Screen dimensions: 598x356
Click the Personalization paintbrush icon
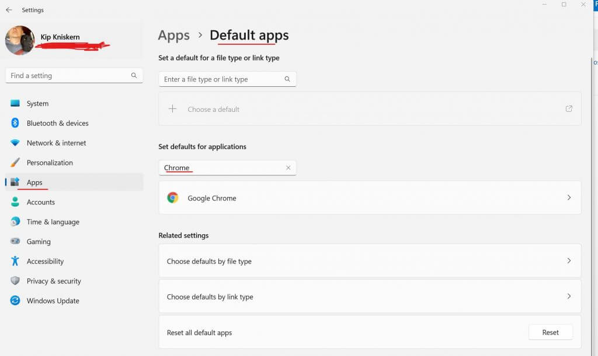pyautogui.click(x=15, y=163)
